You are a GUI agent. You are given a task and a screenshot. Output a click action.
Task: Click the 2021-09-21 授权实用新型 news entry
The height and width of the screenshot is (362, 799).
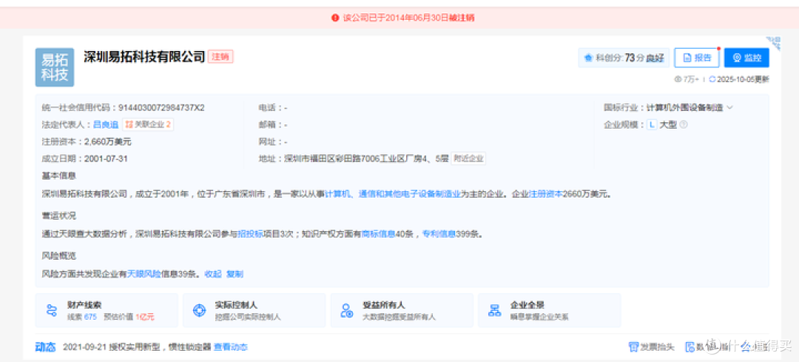pos(137,347)
